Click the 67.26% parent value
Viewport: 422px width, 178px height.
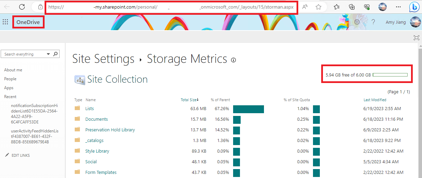tap(222, 109)
